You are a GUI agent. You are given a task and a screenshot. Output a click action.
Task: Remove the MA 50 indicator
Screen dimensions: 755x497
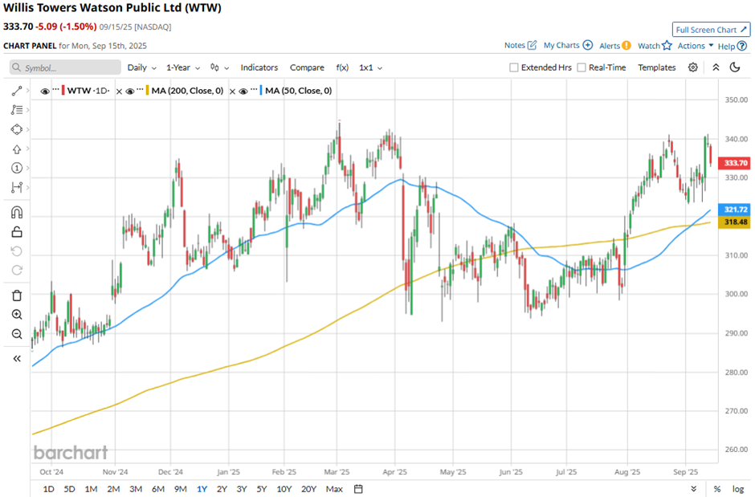232,92
